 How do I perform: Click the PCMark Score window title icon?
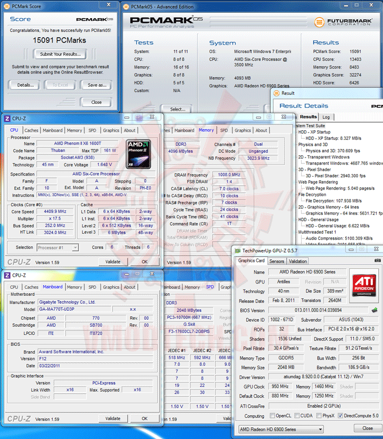[x=7, y=6]
